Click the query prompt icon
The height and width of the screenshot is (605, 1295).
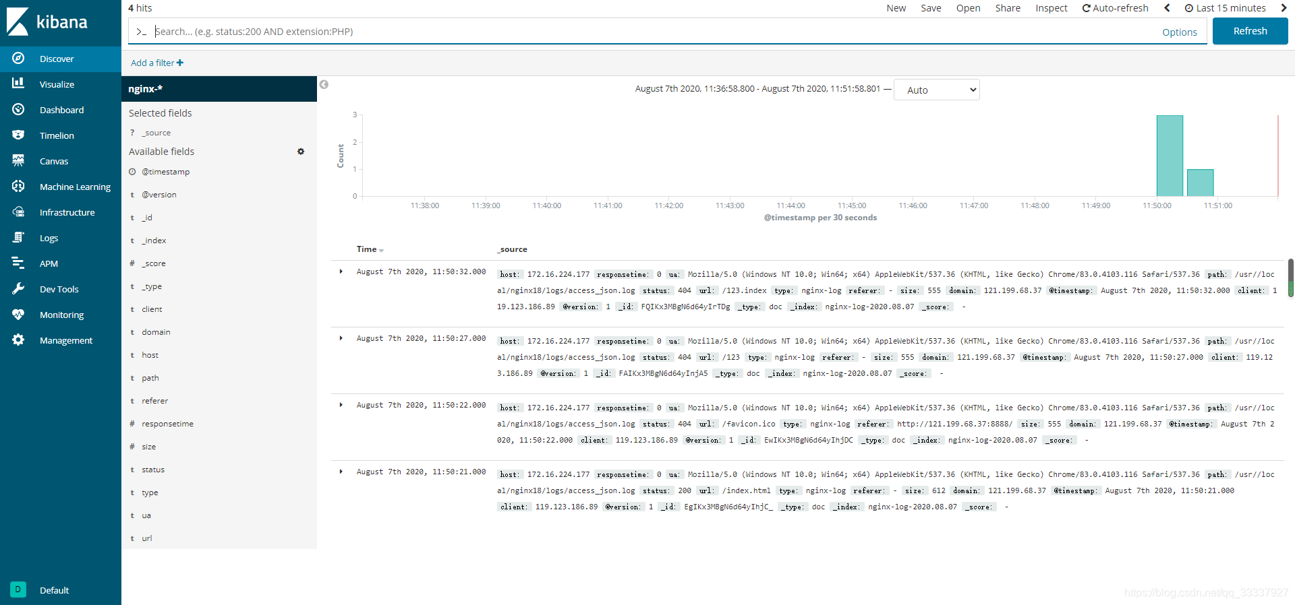click(141, 32)
